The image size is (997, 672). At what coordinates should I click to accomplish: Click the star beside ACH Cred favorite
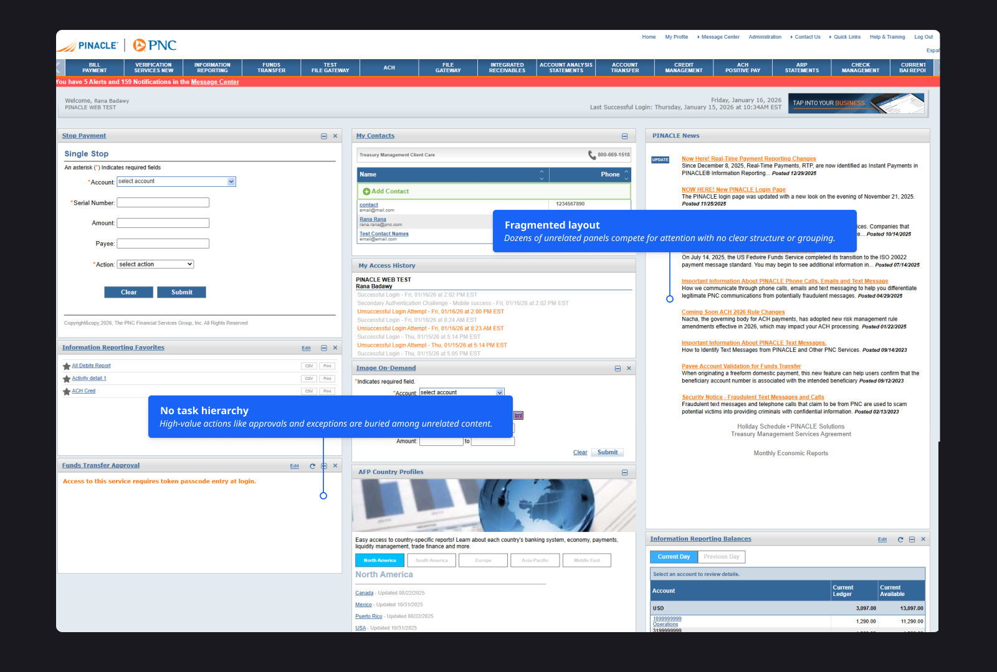(67, 390)
